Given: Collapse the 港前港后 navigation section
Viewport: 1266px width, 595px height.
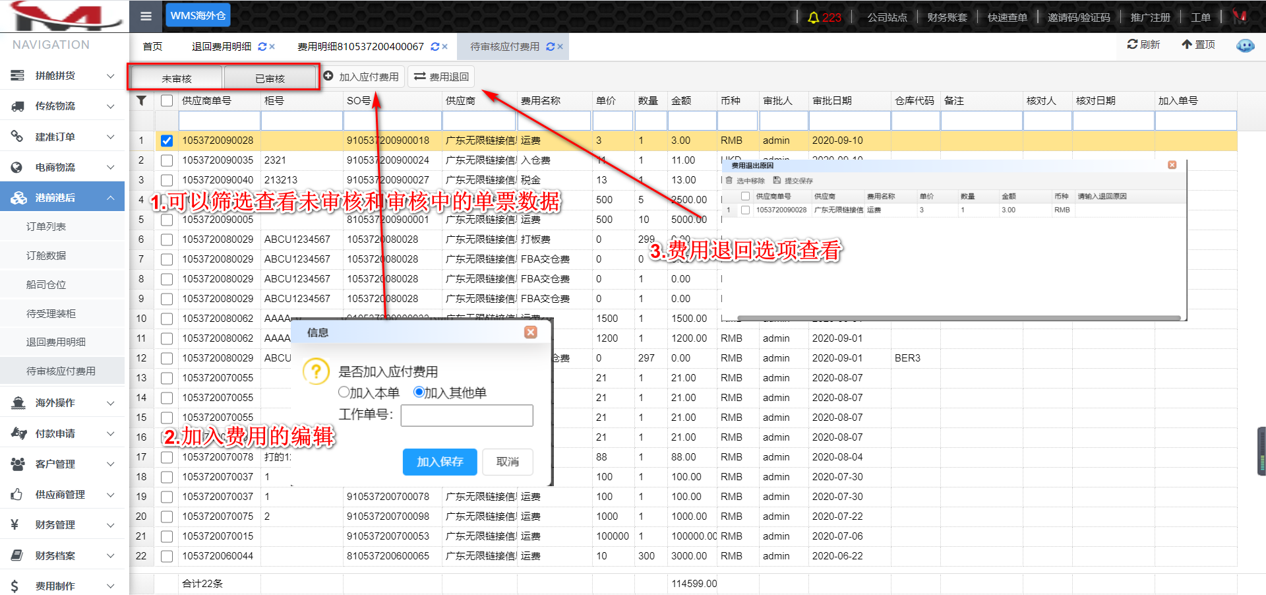Looking at the screenshot, I should click(x=63, y=197).
